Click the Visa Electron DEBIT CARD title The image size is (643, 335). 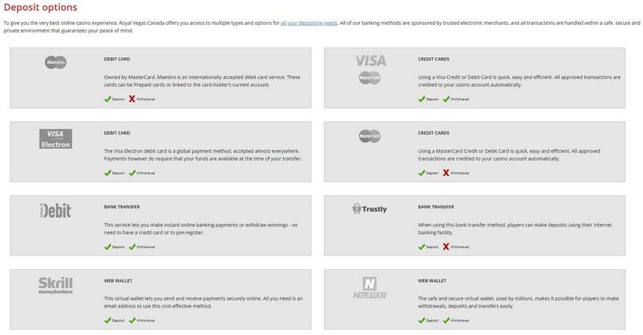[x=117, y=133]
